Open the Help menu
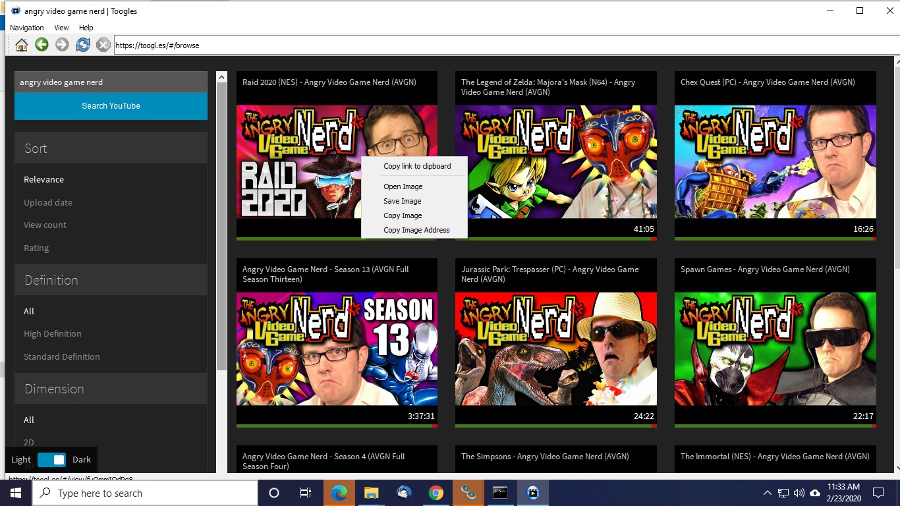Screen dimensions: 900x506 pyautogui.click(x=86, y=28)
